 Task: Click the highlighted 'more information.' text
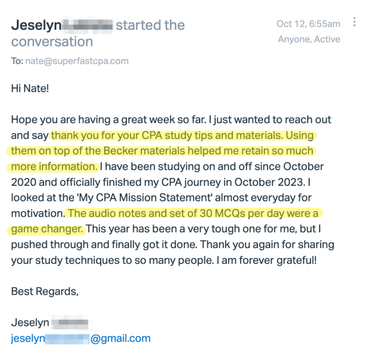click(54, 167)
